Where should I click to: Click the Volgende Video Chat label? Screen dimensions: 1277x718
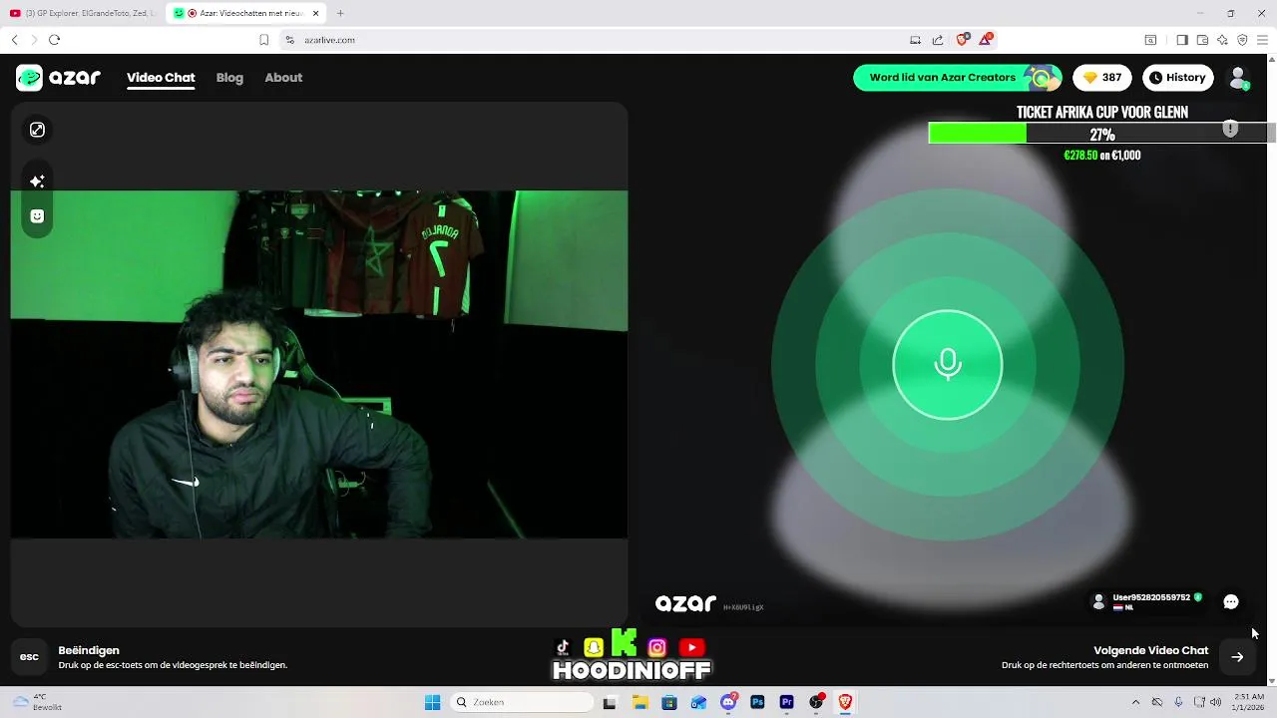point(1150,650)
